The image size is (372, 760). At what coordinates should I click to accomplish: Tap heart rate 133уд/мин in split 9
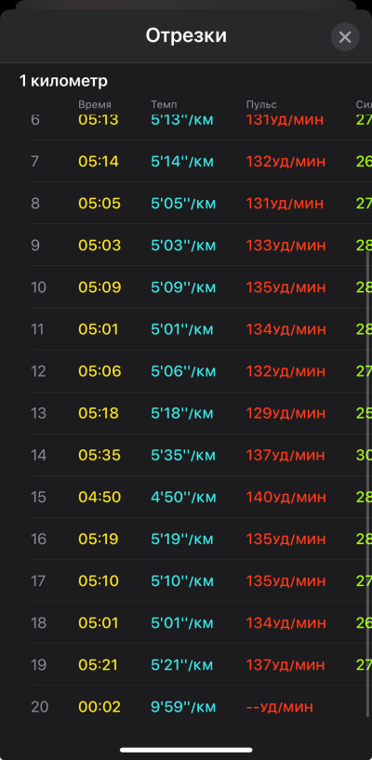pyautogui.click(x=286, y=246)
